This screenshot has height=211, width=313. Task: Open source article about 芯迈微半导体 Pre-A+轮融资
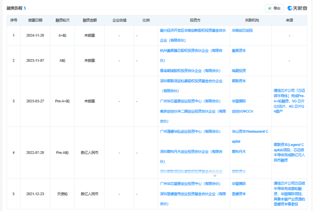(x=289, y=101)
